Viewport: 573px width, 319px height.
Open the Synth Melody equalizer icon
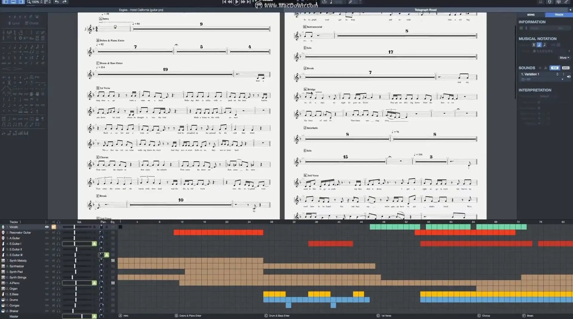(113, 261)
